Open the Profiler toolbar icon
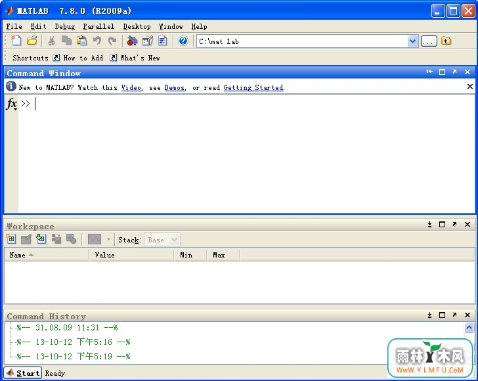Viewport: 478px width, 381px height. coord(163,41)
